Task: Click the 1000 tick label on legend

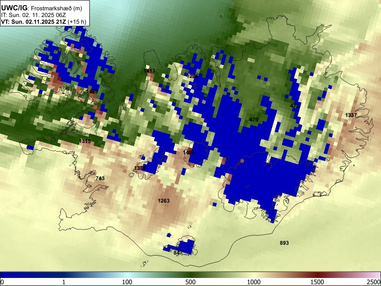Action: click(254, 282)
